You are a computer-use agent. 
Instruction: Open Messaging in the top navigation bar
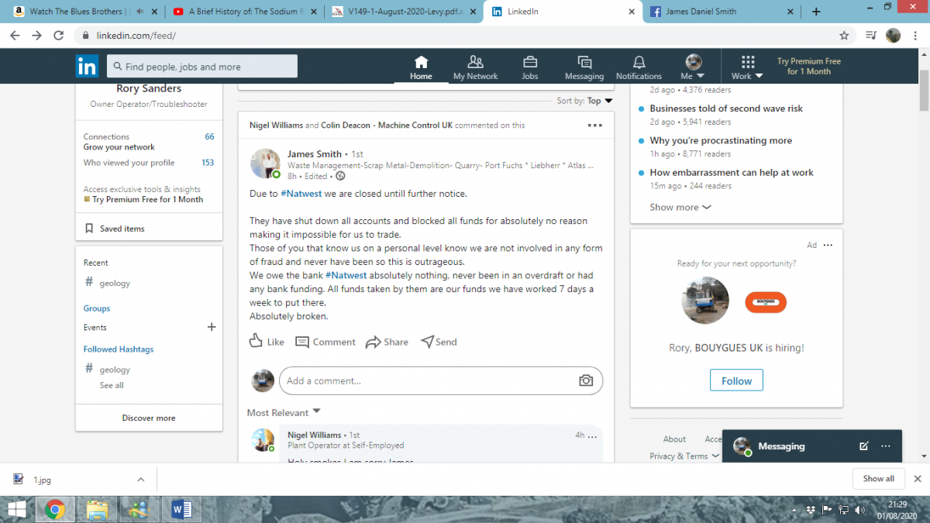click(x=584, y=68)
